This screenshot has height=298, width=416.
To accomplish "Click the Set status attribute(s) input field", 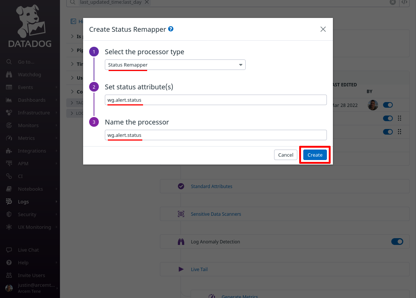I will (216, 100).
